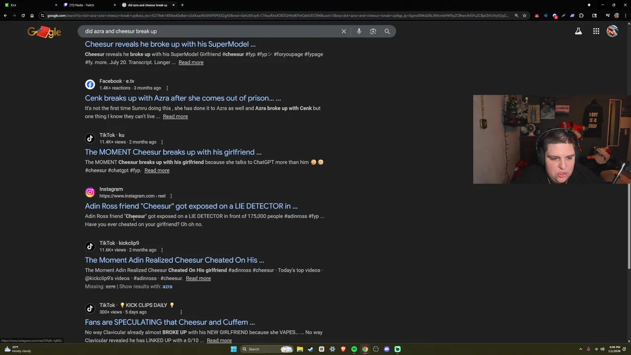Go back in the browser

[x=5, y=15]
